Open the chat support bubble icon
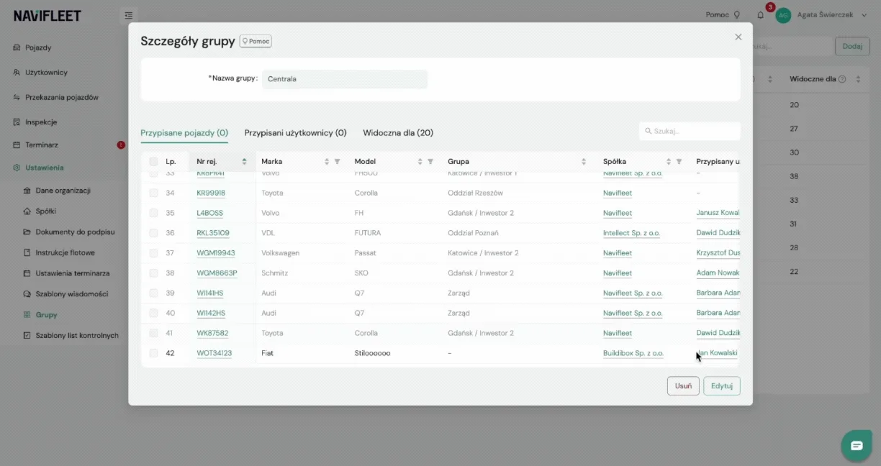This screenshot has height=466, width=881. 857,446
